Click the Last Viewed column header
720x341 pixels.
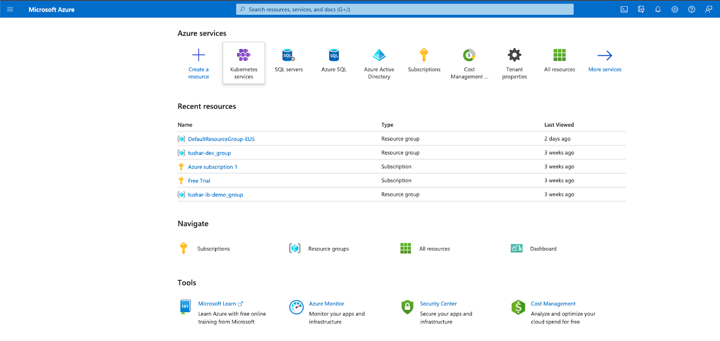tap(559, 125)
